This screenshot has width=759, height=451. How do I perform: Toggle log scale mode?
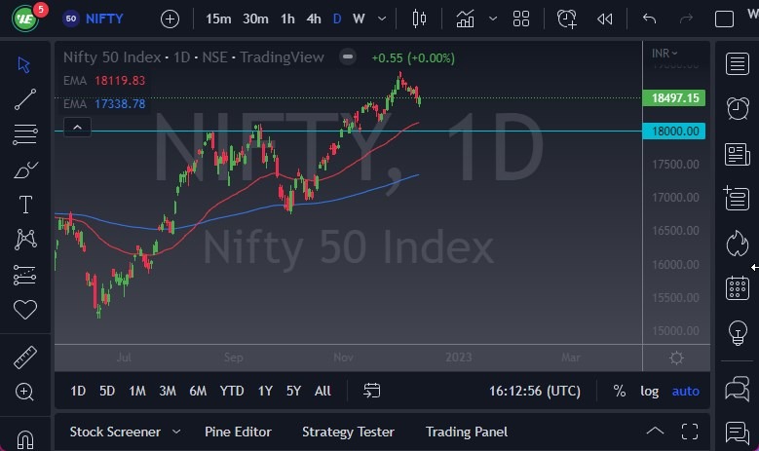point(649,391)
